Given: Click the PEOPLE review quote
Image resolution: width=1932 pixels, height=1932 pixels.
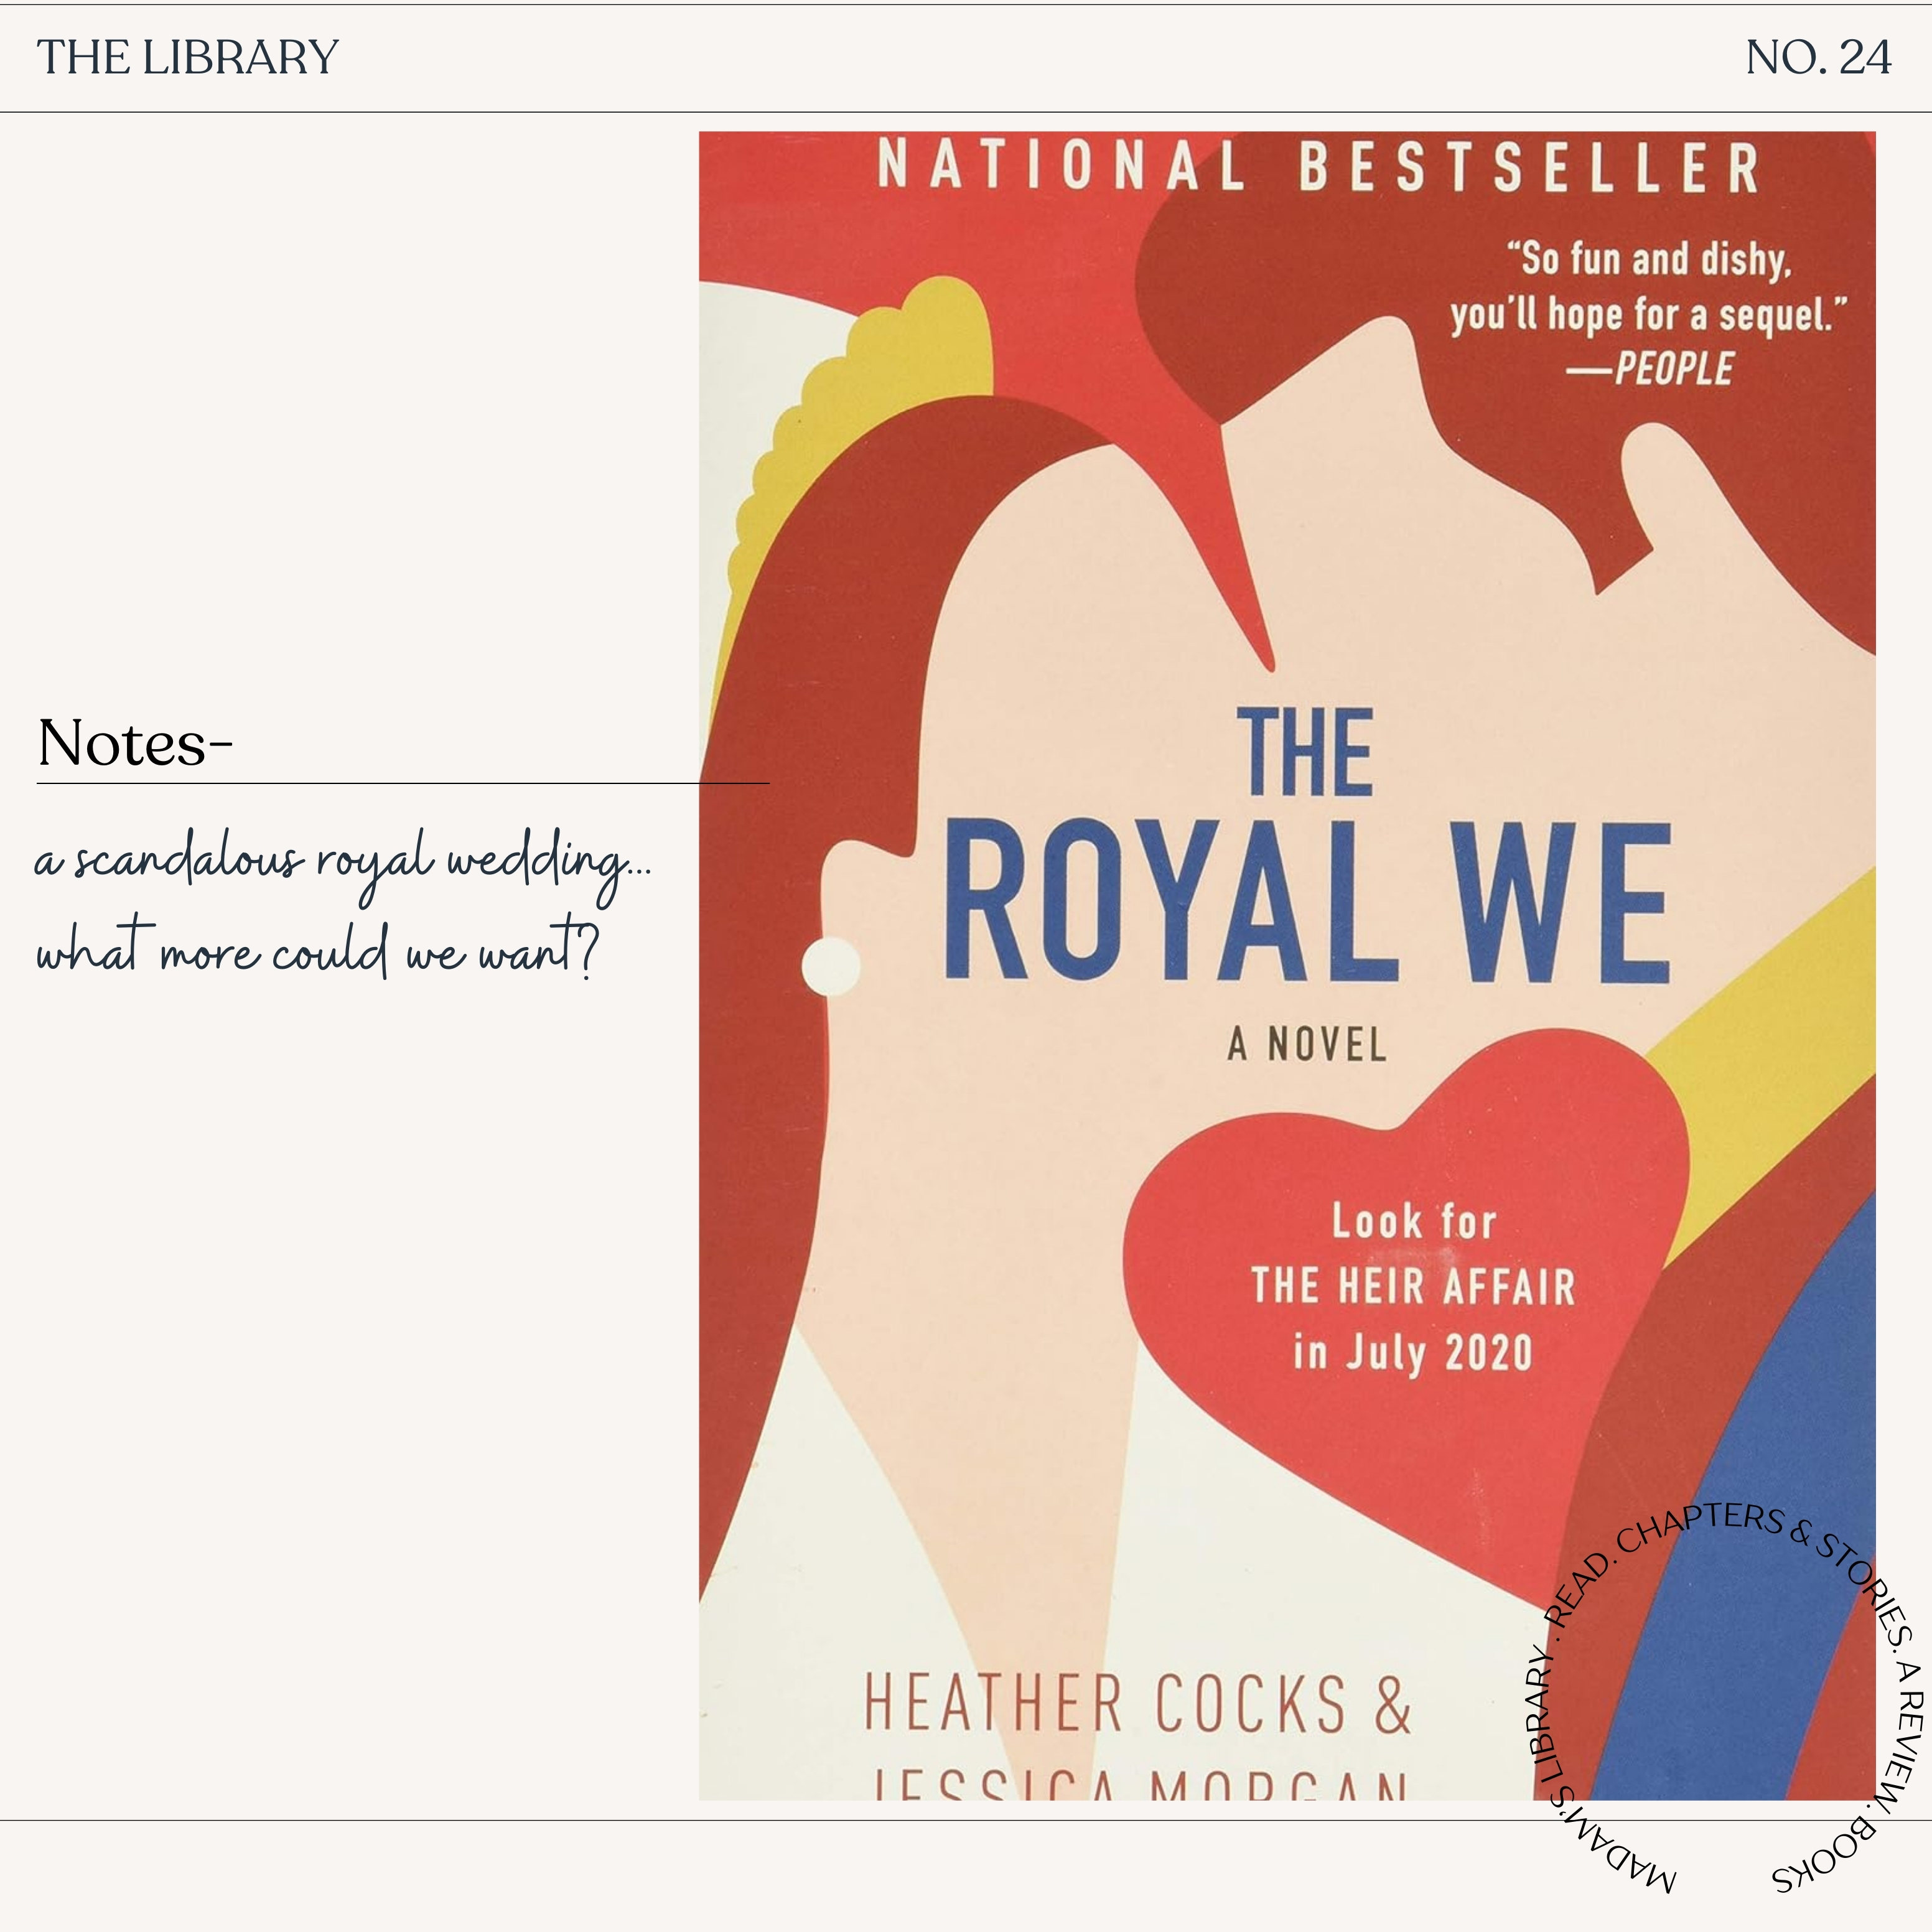Looking at the screenshot, I should coord(1648,313).
